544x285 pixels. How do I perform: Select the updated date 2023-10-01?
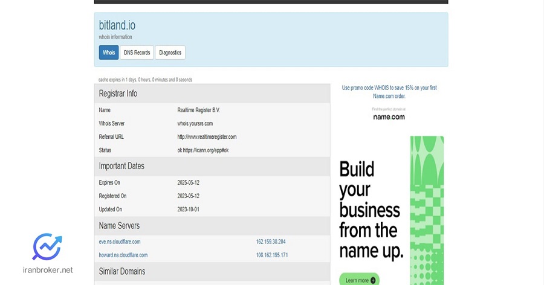(189, 210)
